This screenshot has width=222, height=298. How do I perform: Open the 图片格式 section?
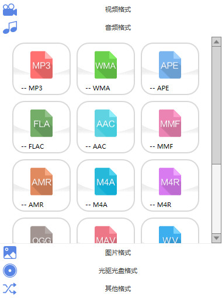click(118, 253)
